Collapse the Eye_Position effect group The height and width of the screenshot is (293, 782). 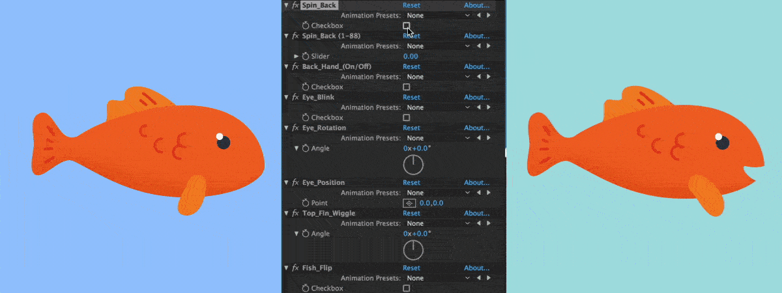tap(287, 182)
